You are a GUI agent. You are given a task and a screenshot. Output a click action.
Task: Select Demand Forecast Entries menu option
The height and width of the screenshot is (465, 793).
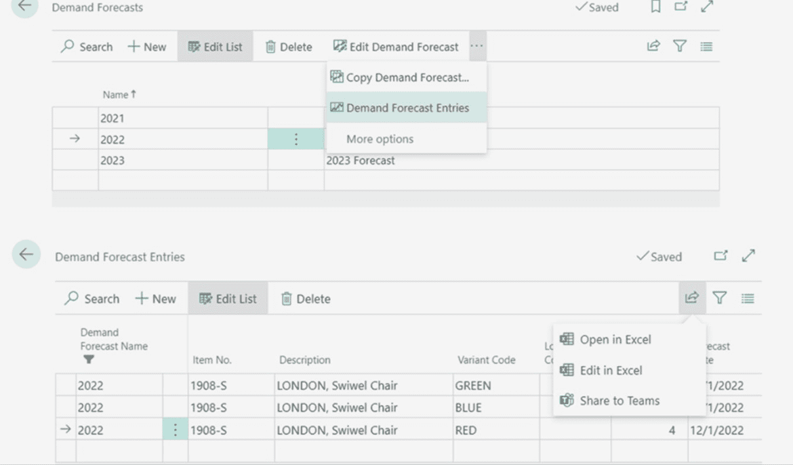pos(407,108)
